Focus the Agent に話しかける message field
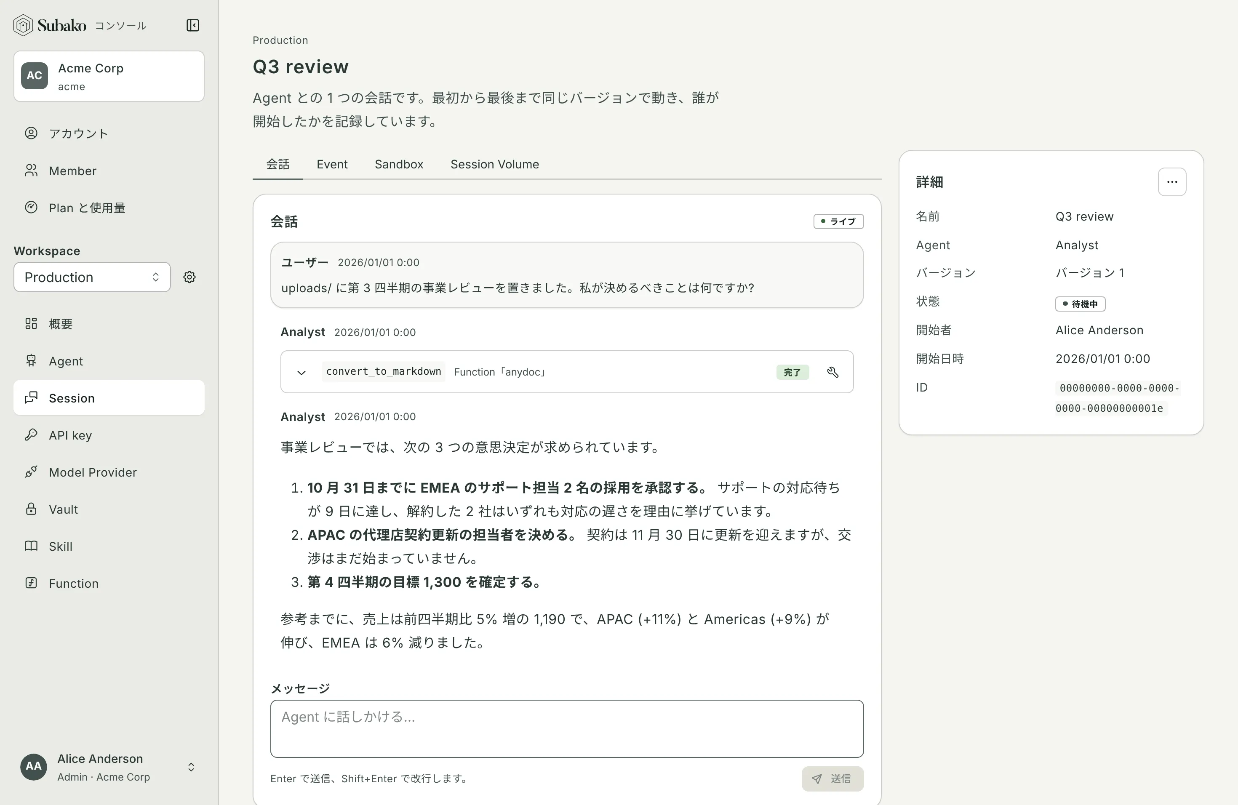 (x=567, y=728)
